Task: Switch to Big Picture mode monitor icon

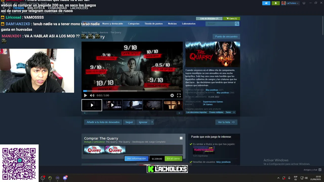Action: tap(304, 3)
